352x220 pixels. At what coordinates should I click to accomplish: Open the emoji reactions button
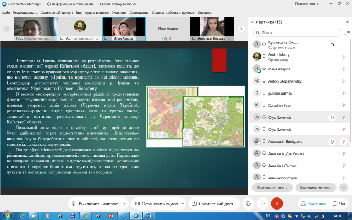click(x=249, y=203)
